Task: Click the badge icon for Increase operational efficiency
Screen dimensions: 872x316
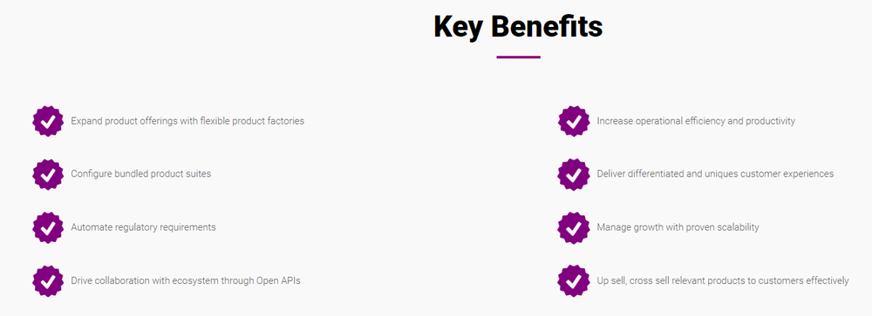Action: (x=574, y=121)
